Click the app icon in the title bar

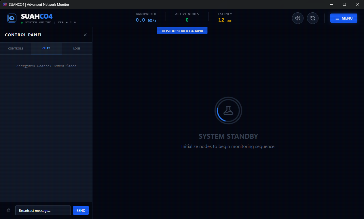[4, 4]
